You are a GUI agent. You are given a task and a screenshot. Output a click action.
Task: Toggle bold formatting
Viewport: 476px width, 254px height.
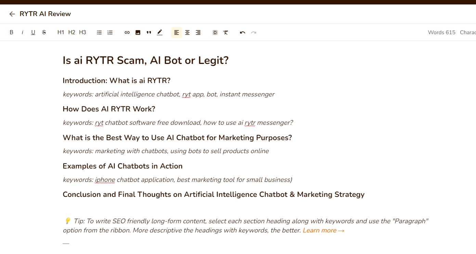click(12, 32)
